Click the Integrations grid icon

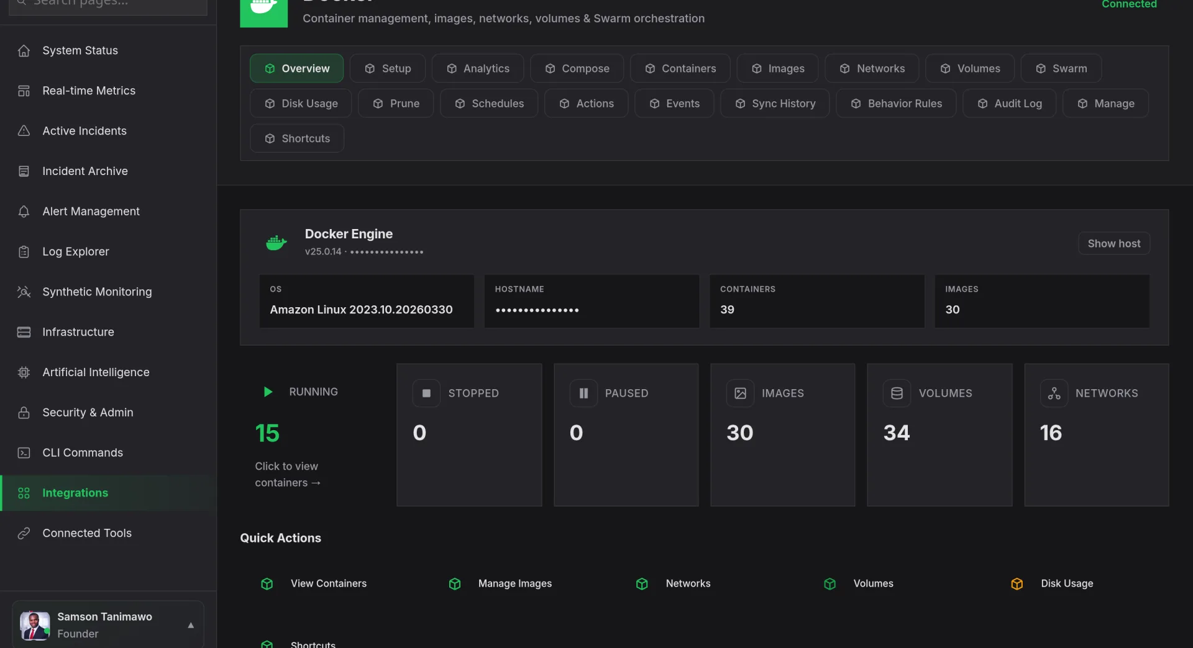(x=24, y=493)
